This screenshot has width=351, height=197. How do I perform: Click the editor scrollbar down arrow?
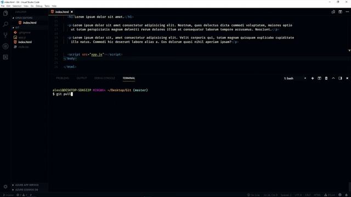349,51
